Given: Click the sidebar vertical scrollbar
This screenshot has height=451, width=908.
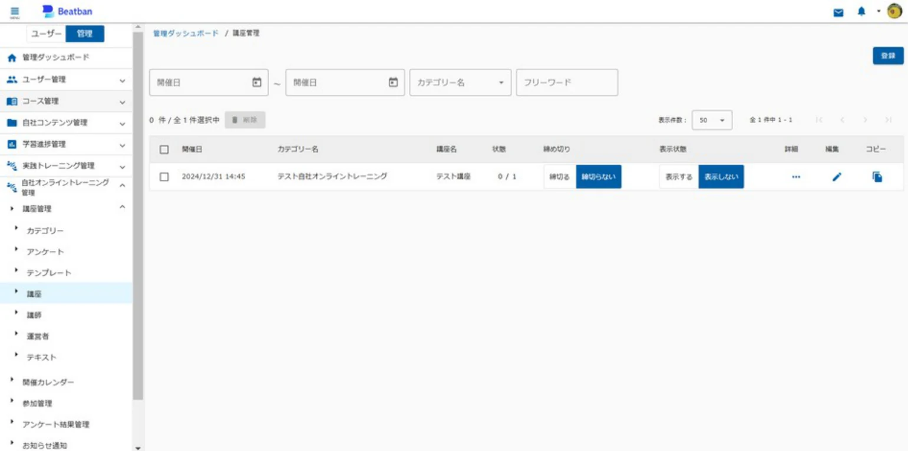Looking at the screenshot, I should 138,215.
